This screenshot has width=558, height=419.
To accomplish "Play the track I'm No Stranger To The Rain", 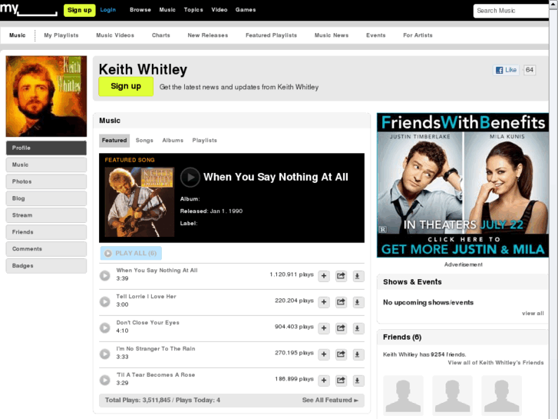I will click(104, 354).
